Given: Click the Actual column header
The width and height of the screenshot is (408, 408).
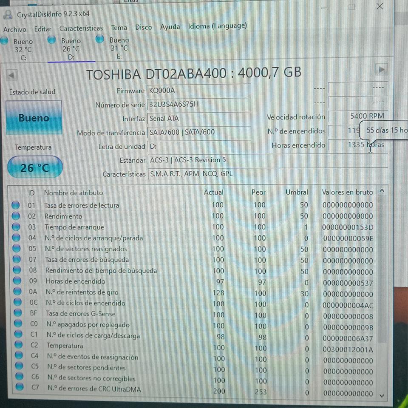Looking at the screenshot, I should click(x=213, y=192).
